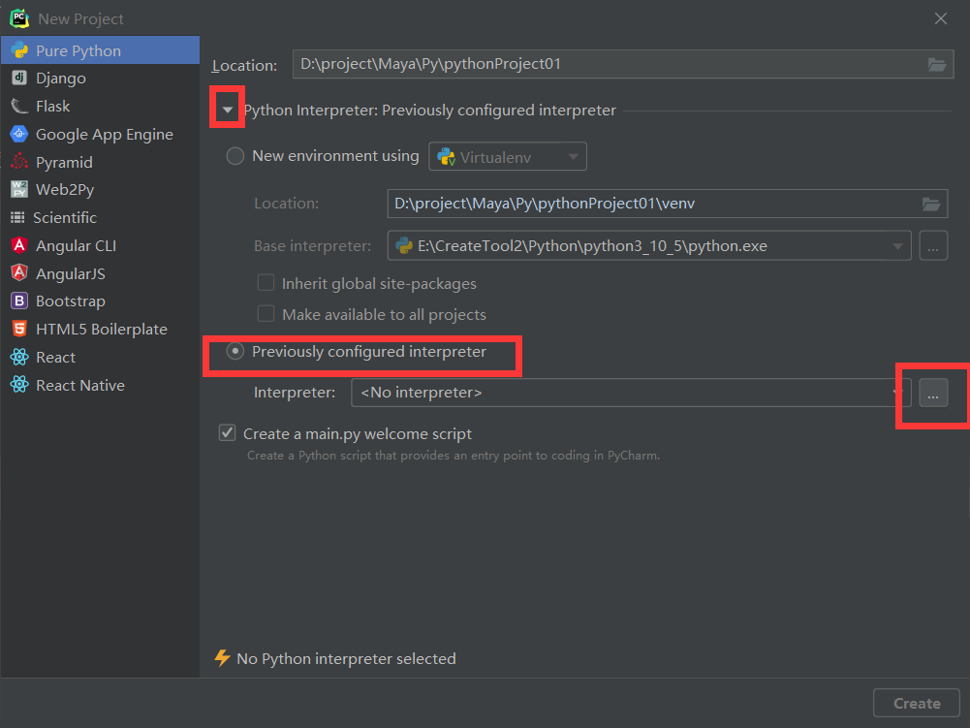Click the Bootstrap project icon
The height and width of the screenshot is (728, 970).
[18, 301]
